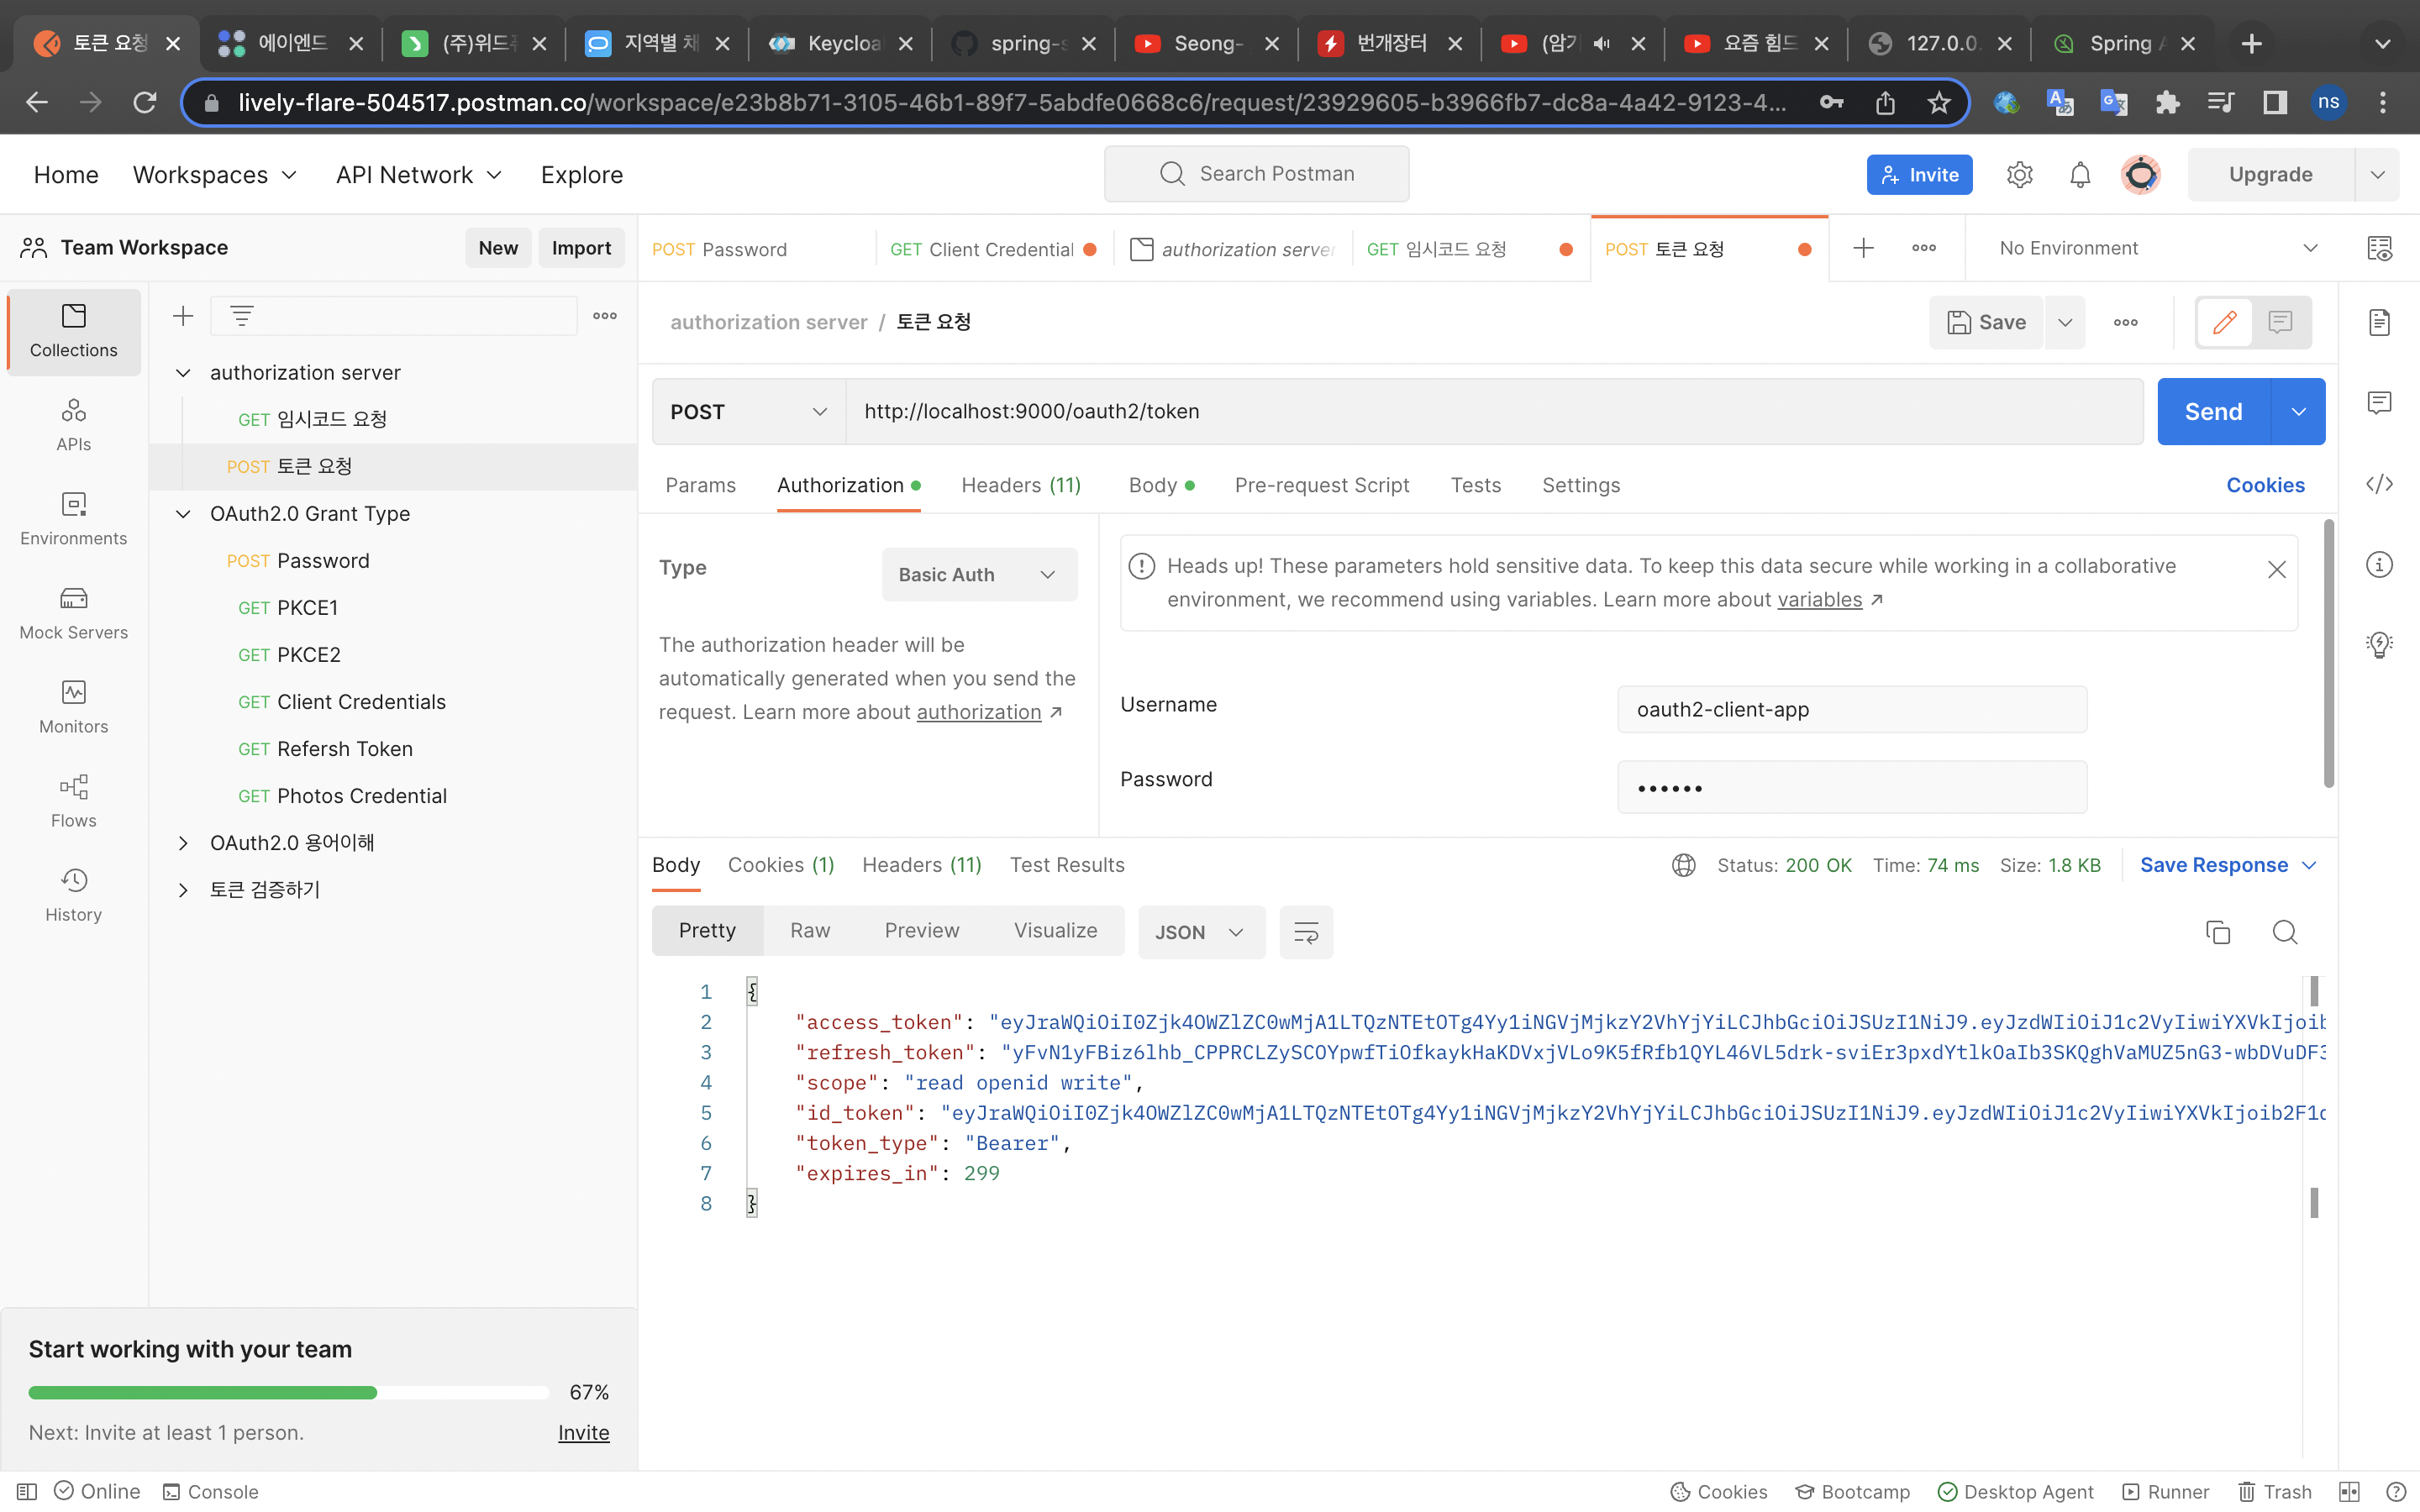
Task: Click the Send button
Action: pyautogui.click(x=2213, y=411)
